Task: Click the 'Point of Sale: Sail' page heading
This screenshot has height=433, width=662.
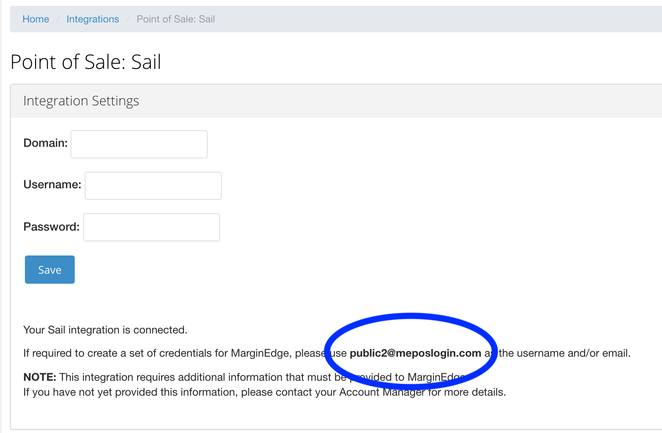Action: pos(86,62)
